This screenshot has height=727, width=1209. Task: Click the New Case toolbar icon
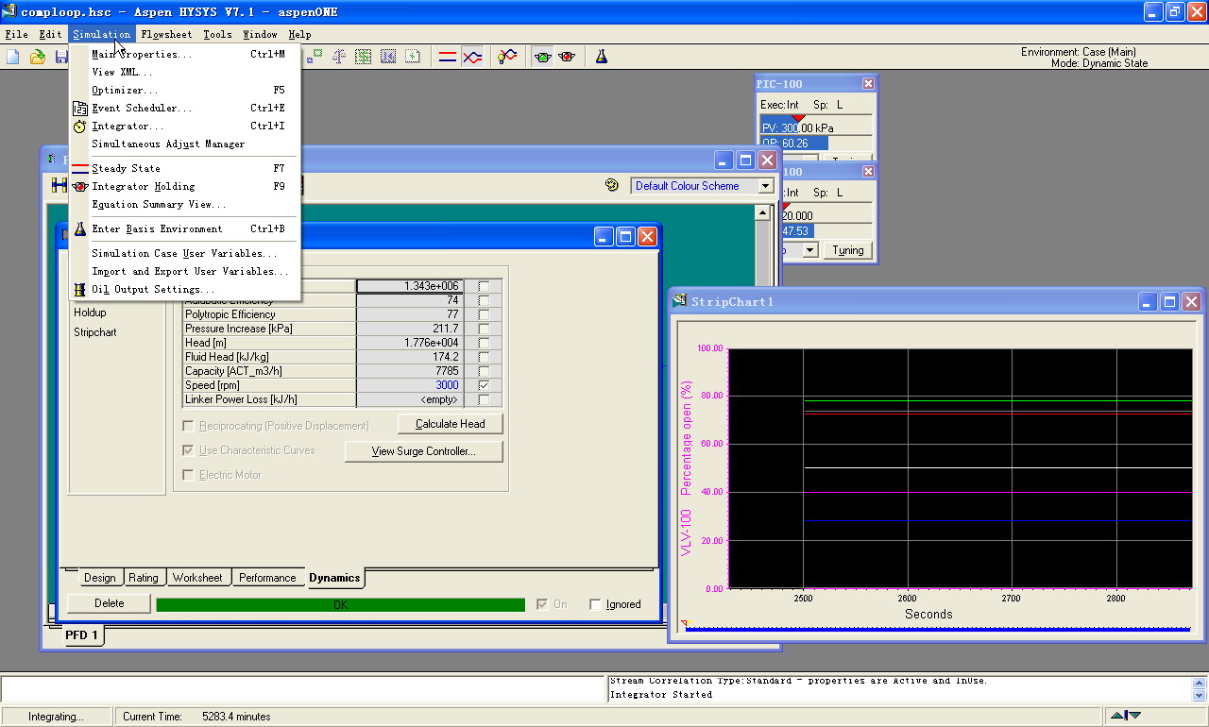[13, 57]
